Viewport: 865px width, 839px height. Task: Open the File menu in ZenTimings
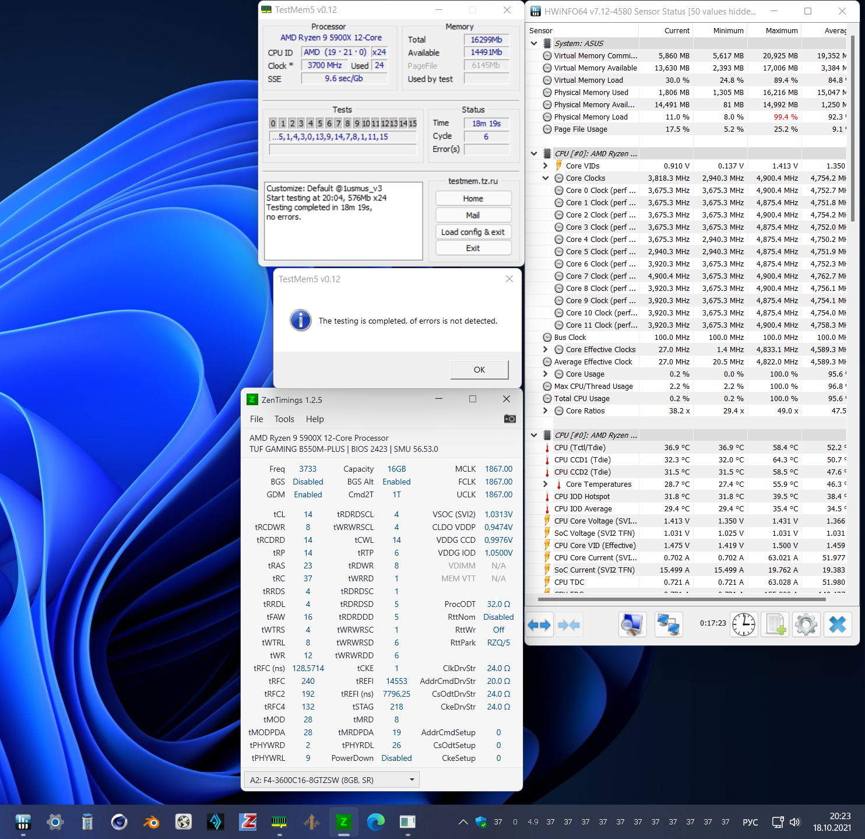pyautogui.click(x=256, y=419)
